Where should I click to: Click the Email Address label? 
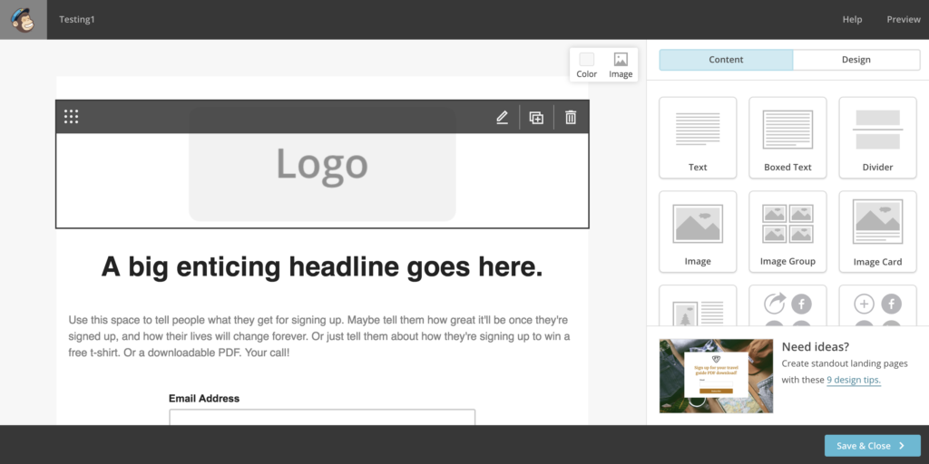coord(204,399)
